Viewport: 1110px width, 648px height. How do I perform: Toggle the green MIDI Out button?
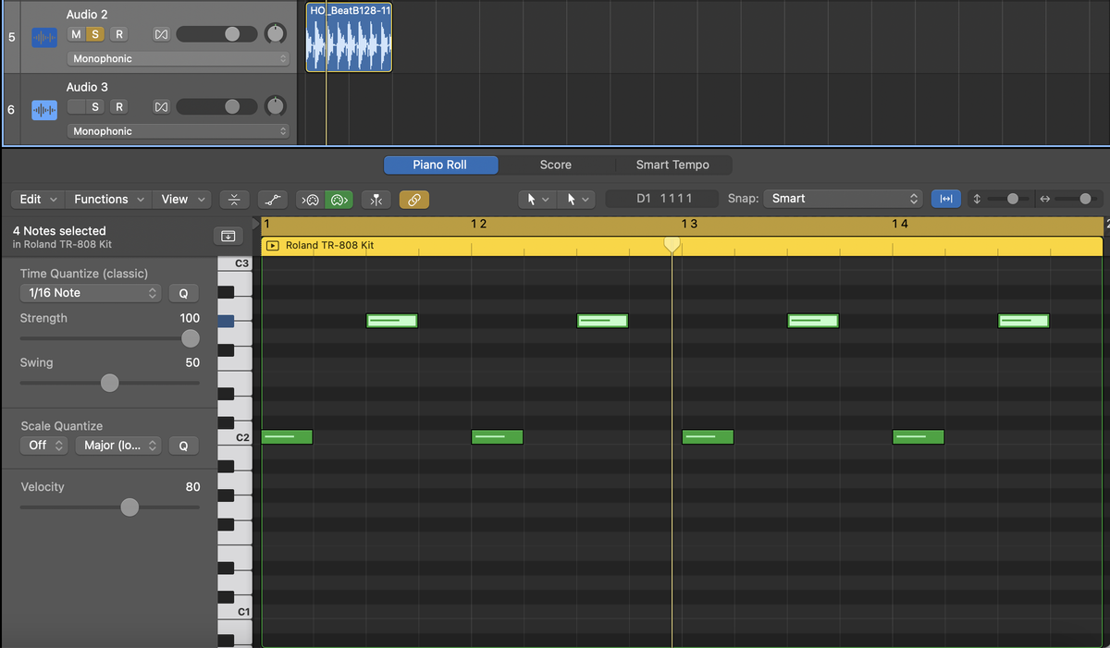point(339,199)
